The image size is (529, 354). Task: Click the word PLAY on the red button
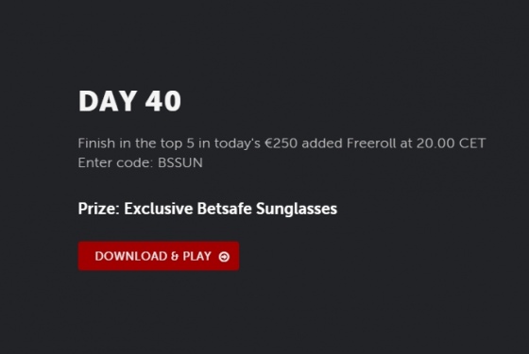[197, 256]
